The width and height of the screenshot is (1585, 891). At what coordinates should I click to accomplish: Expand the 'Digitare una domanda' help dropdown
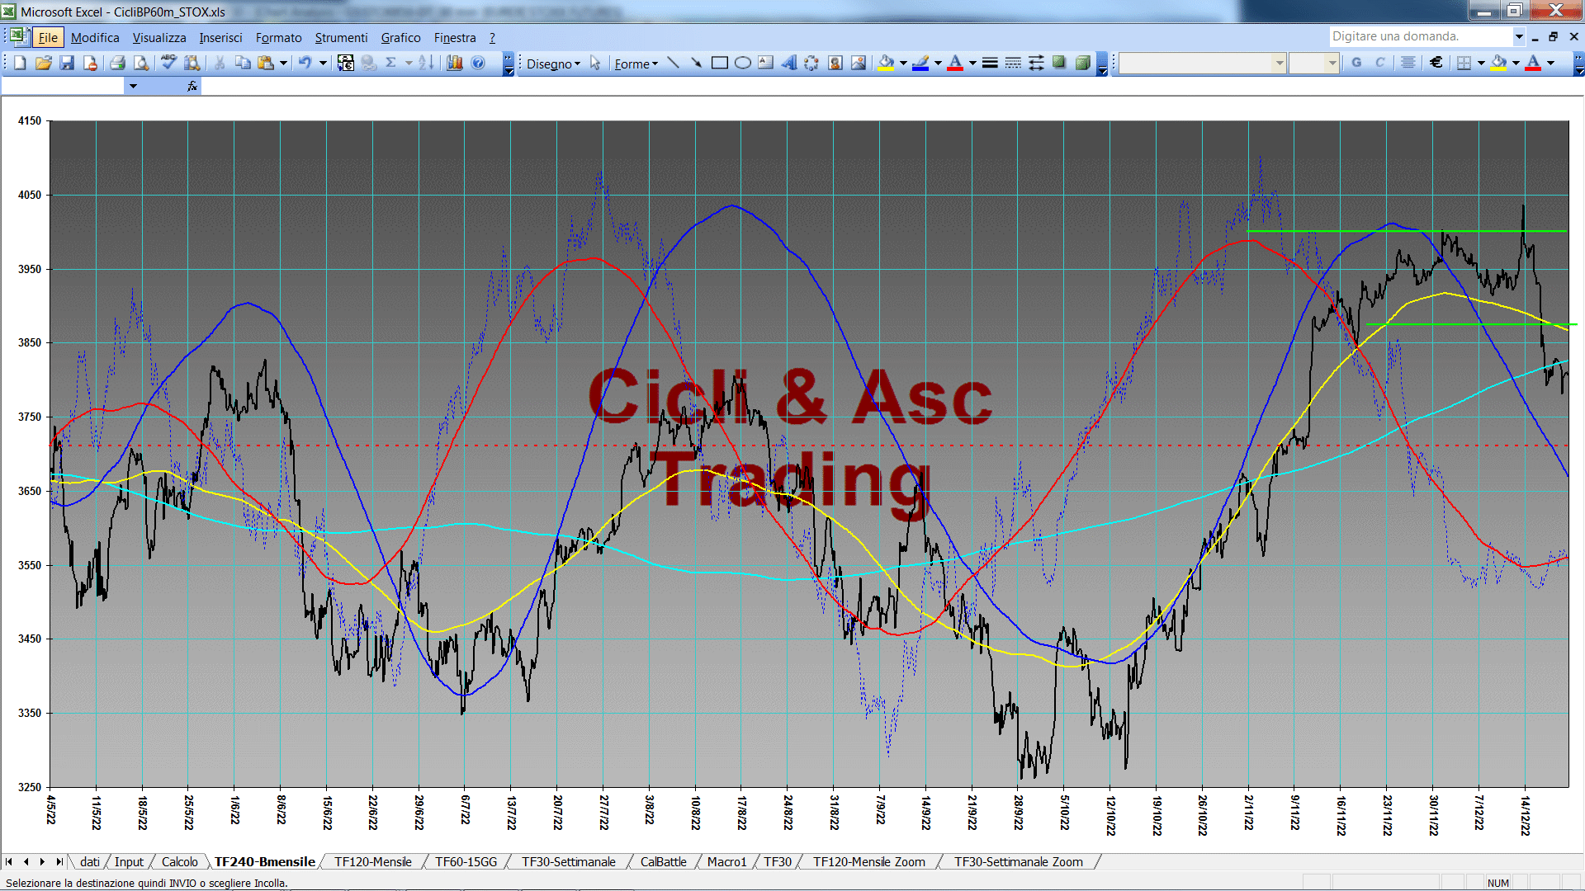pos(1518,36)
